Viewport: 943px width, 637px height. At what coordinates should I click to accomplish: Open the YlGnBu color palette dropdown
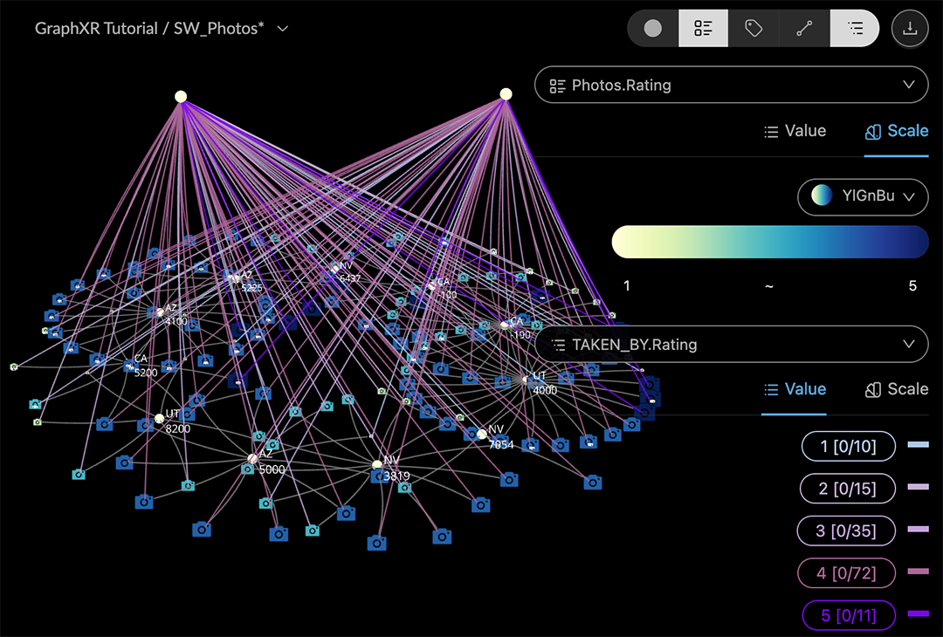pyautogui.click(x=863, y=196)
